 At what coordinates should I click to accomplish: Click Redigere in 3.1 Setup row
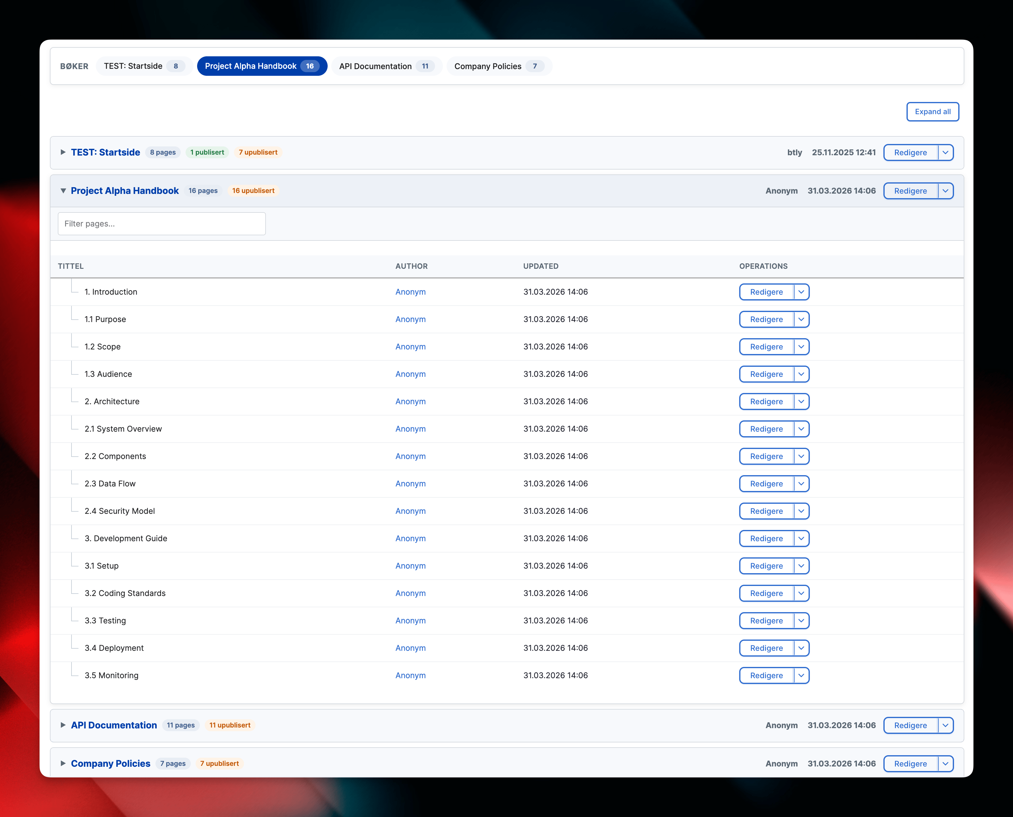click(x=766, y=566)
